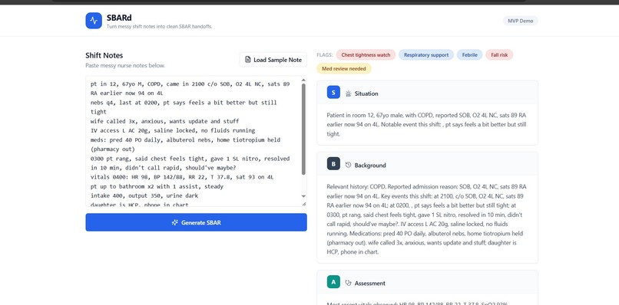619x305 pixels.
Task: Click the scrollbar up arrow in notes
Action: [x=303, y=80]
